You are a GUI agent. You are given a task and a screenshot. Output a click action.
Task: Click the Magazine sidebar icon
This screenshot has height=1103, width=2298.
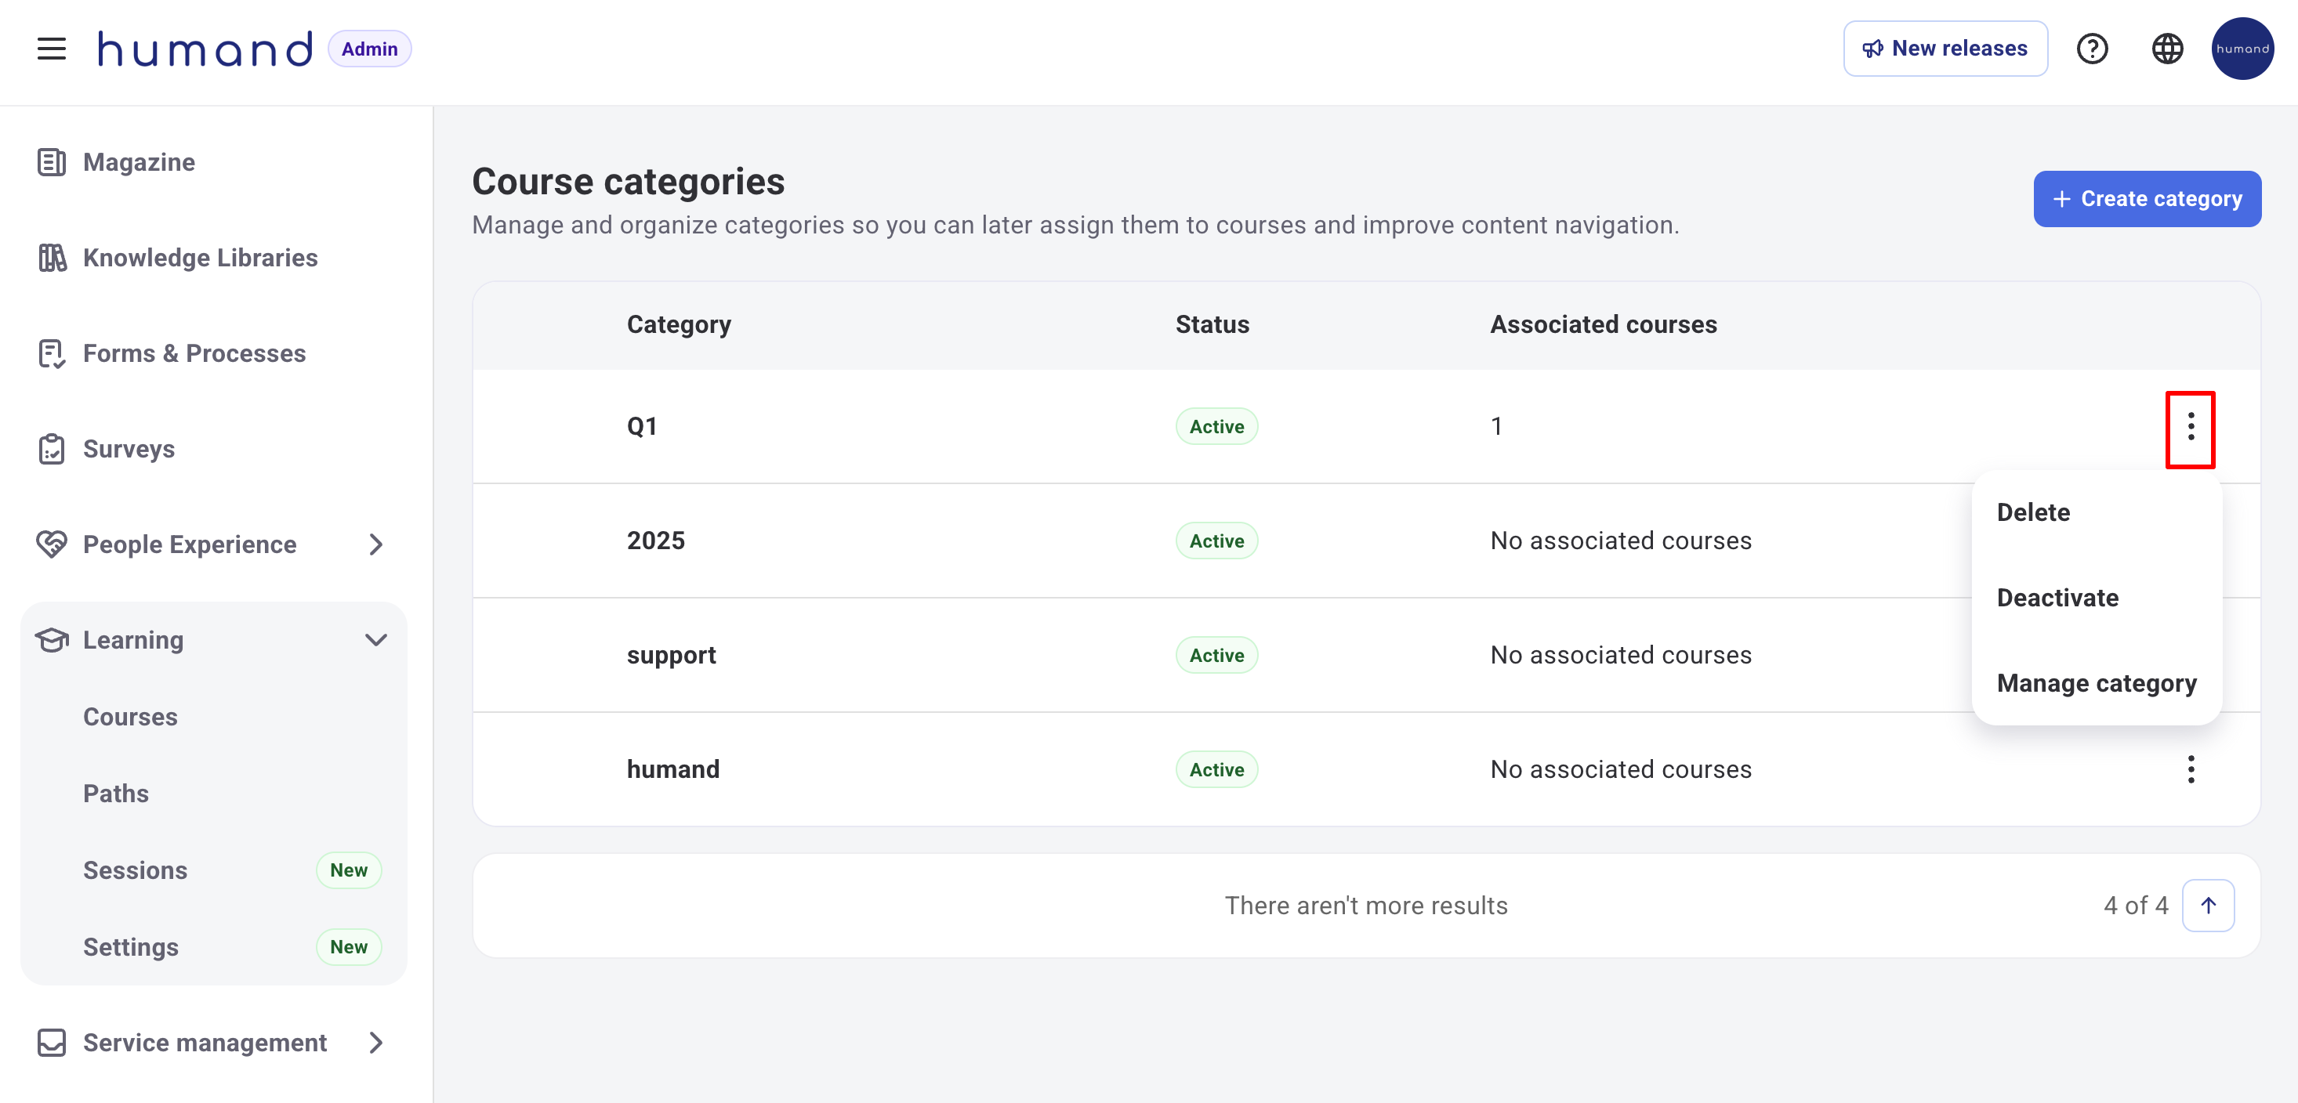click(52, 162)
